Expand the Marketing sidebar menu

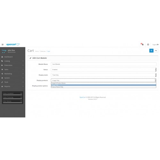click(12, 74)
